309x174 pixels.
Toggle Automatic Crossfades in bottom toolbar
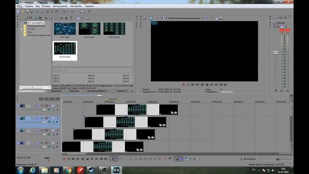tap(181, 159)
